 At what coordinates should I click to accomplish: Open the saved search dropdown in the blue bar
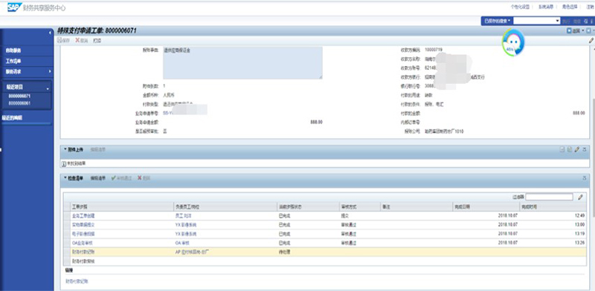(x=497, y=22)
